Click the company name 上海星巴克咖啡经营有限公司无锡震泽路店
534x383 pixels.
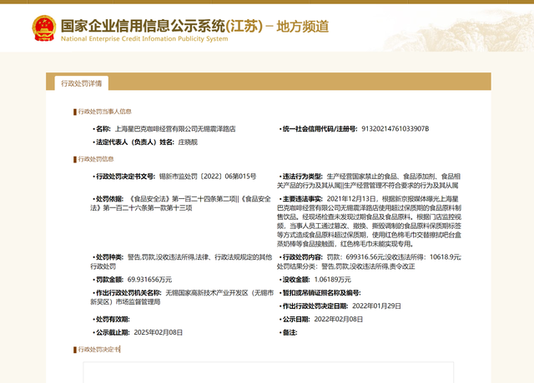pyautogui.click(x=174, y=130)
